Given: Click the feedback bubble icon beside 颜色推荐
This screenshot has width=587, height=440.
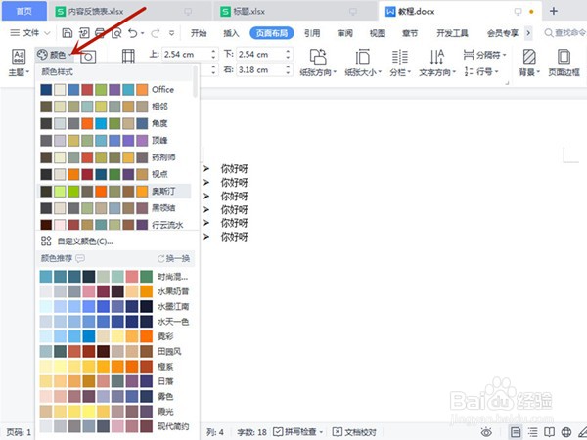Looking at the screenshot, I should click(x=80, y=258).
